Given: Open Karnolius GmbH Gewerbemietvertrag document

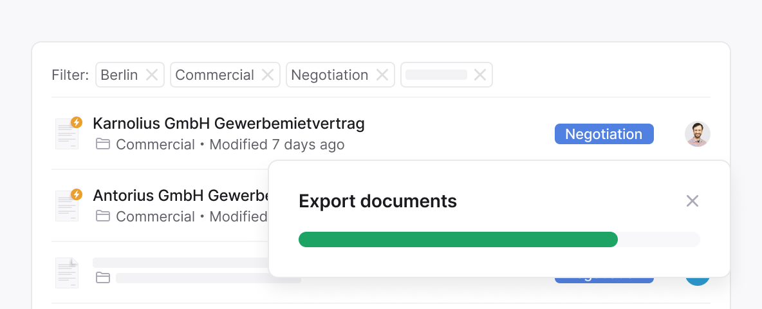Looking at the screenshot, I should [x=228, y=124].
